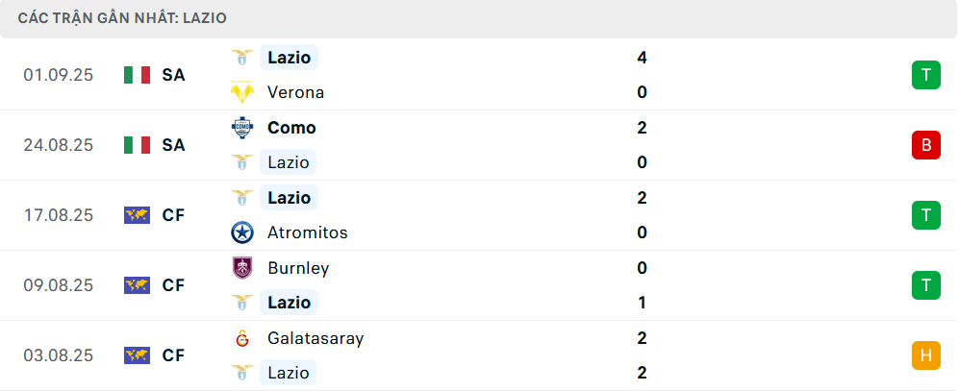This screenshot has height=391, width=959.
Task: Open the Atromitos team link
Action: (307, 232)
